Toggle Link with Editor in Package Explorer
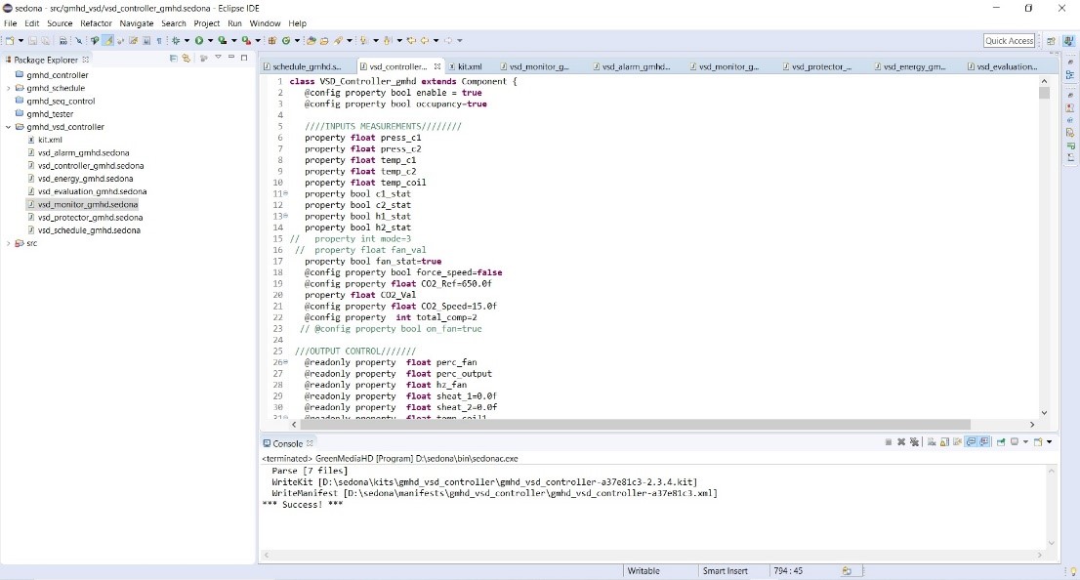Viewport: 1080px width, 580px height. click(186, 59)
